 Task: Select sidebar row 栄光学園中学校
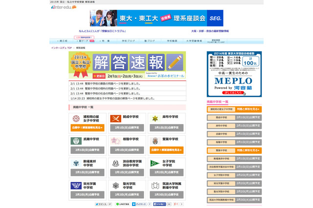click(x=234, y=183)
